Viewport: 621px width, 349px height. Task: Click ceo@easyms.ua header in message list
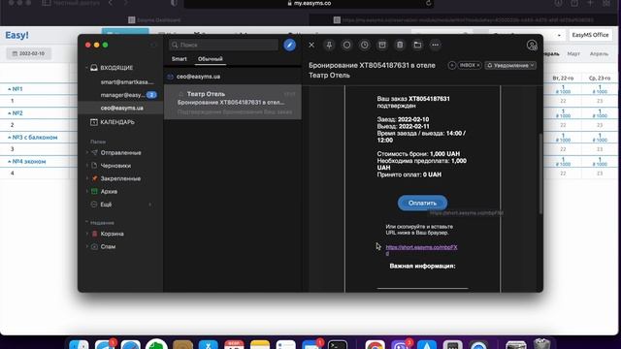pyautogui.click(x=198, y=77)
